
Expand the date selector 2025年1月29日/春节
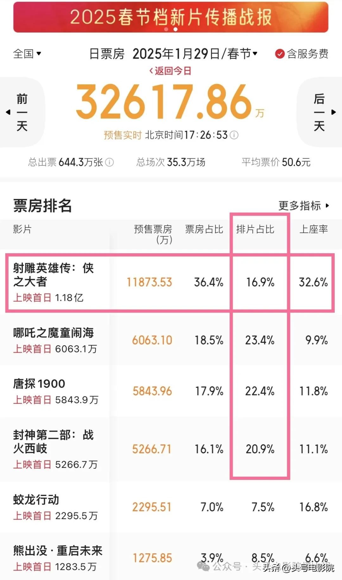point(195,54)
